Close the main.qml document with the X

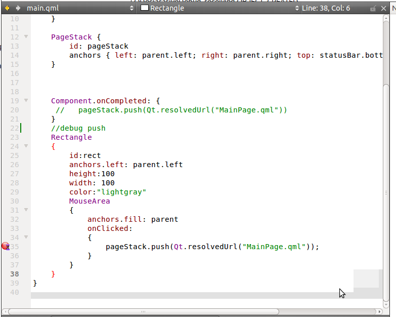click(x=383, y=9)
